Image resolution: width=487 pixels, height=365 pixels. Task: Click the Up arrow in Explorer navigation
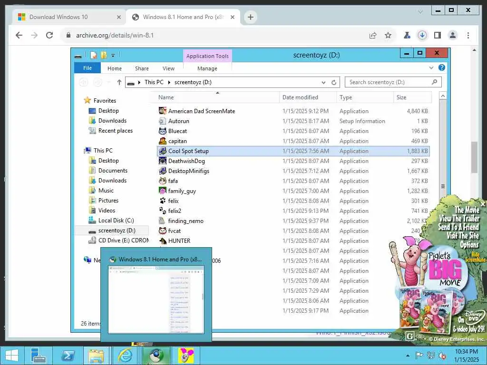pos(119,82)
